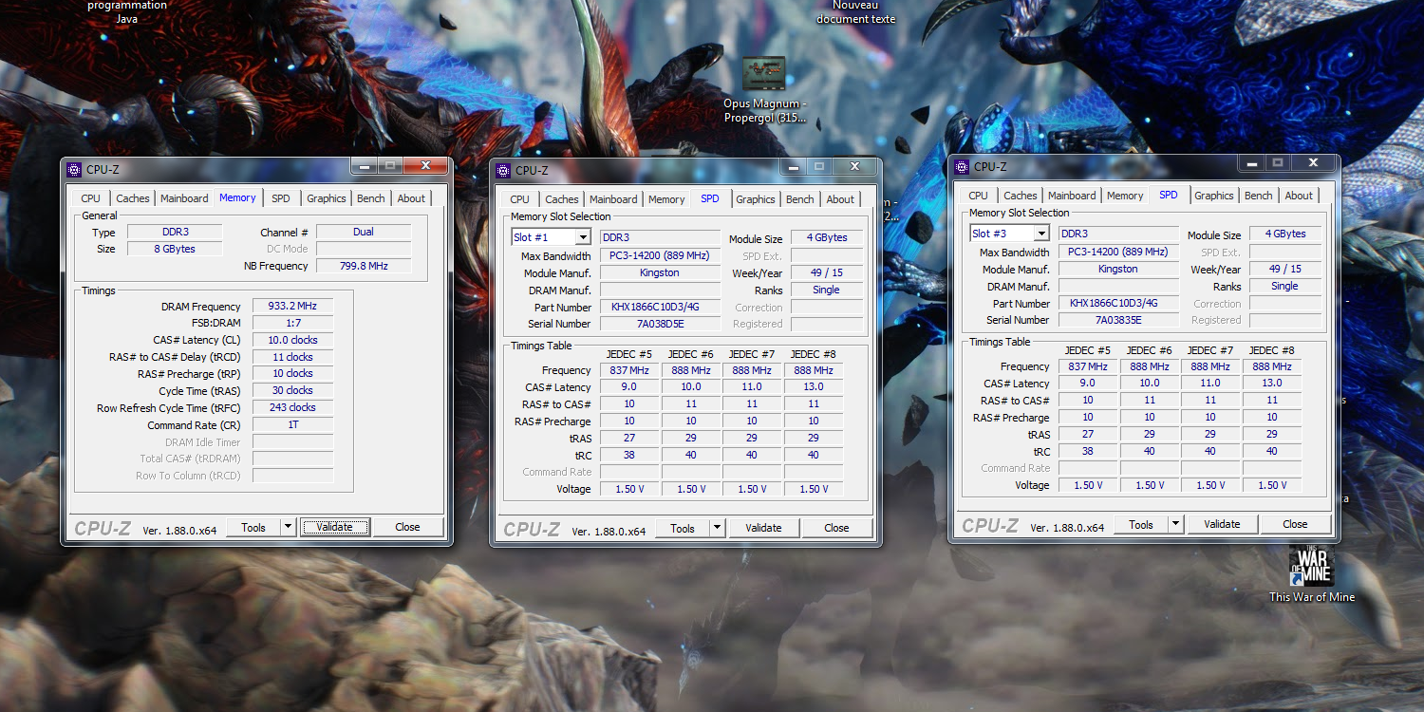Screen dimensions: 1424x712
Task: Click the FSB:DRAM value 1:7
Action: pyautogui.click(x=292, y=324)
